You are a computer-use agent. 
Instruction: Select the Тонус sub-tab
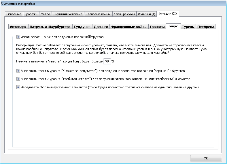tap(173, 26)
